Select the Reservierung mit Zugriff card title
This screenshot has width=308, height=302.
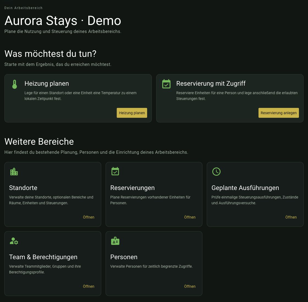pos(211,83)
